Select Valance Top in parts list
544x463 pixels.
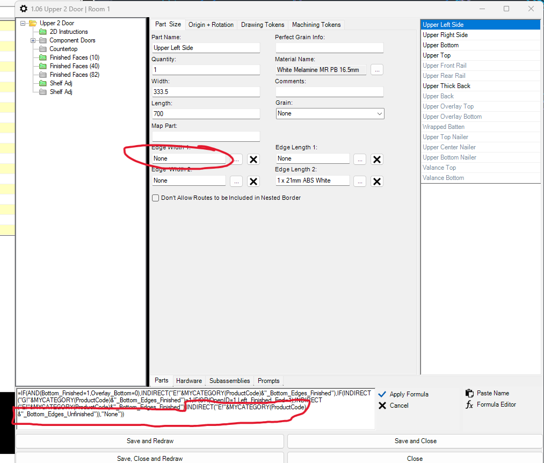(x=481, y=168)
